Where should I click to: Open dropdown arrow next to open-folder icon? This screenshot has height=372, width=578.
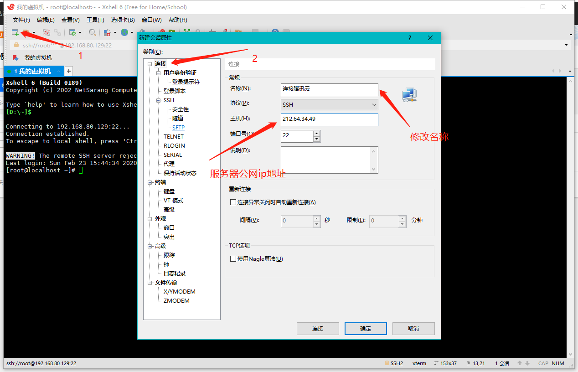point(34,32)
